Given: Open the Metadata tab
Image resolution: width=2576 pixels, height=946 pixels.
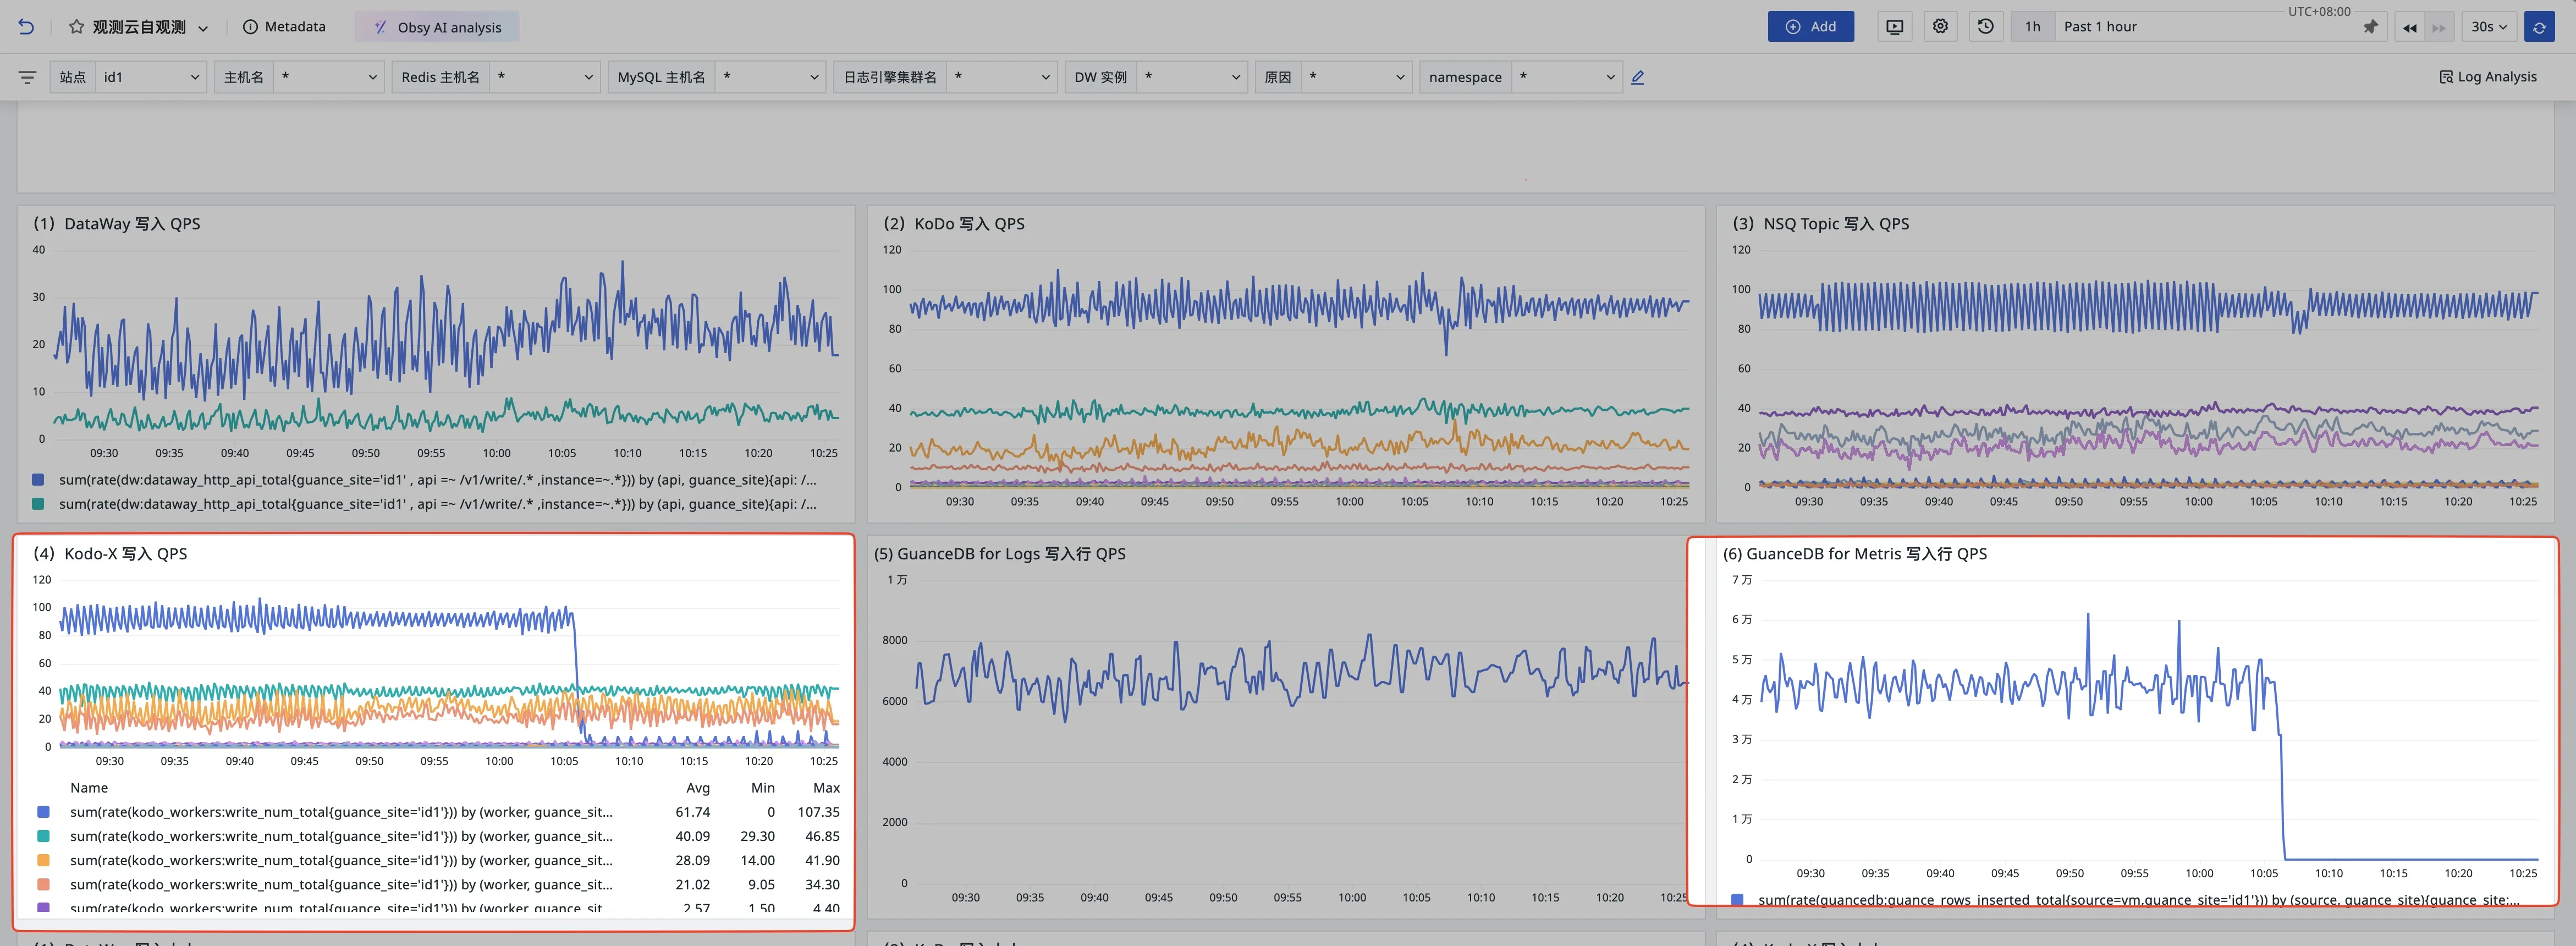Looking at the screenshot, I should click(285, 27).
